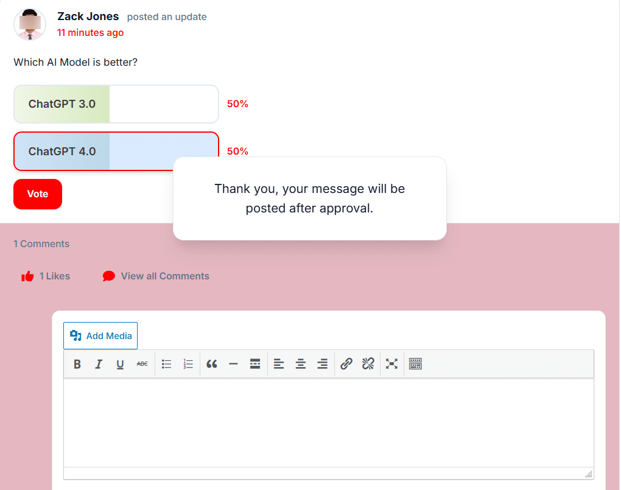Viewport: 621px width, 490px height.
Task: Insert the Read More tag
Action: click(x=255, y=363)
